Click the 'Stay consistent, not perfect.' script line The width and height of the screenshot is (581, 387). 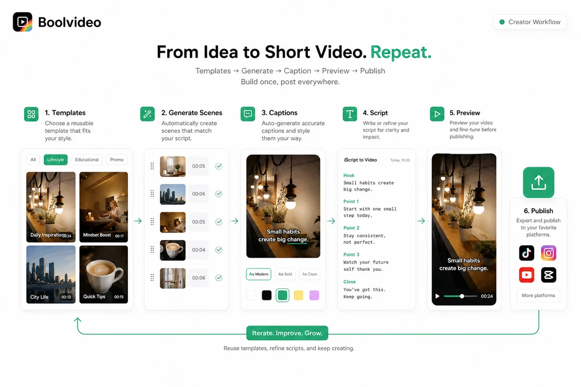(x=365, y=239)
